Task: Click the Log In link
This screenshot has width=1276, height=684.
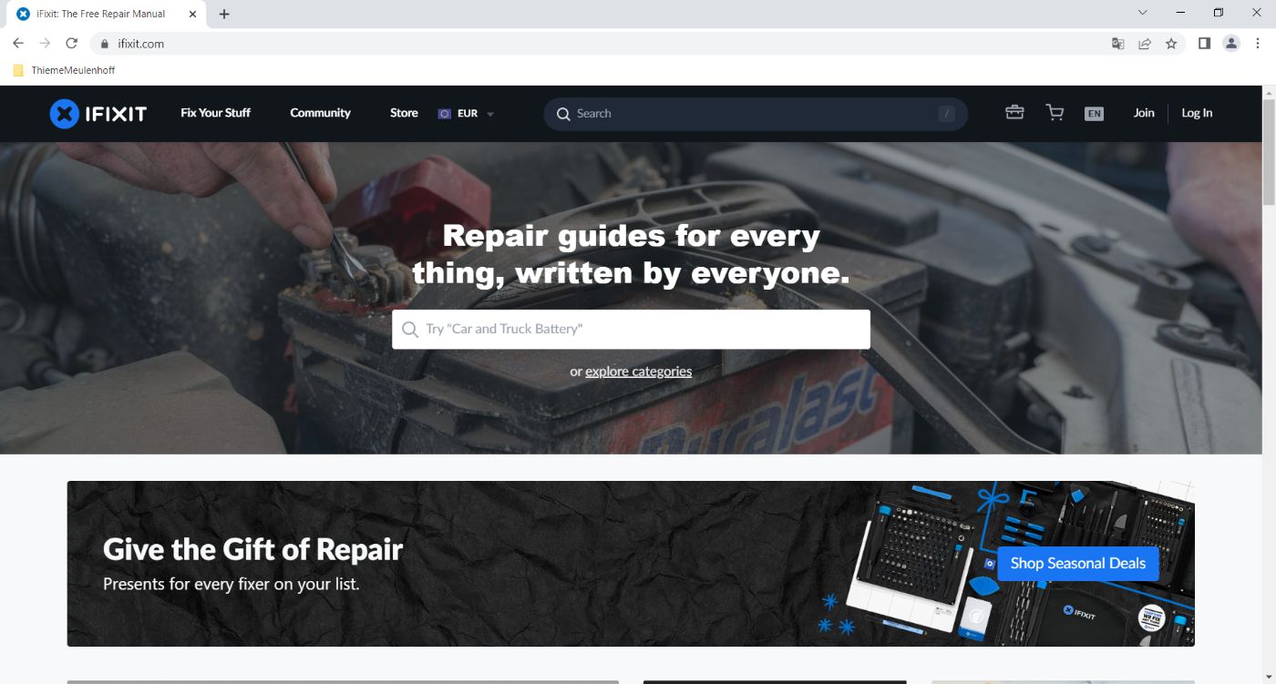Action: [x=1197, y=113]
